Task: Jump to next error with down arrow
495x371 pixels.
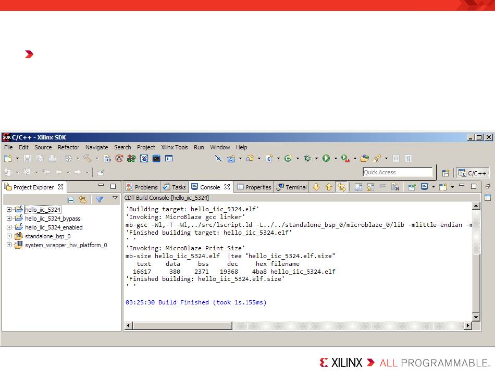Action: [x=316, y=187]
